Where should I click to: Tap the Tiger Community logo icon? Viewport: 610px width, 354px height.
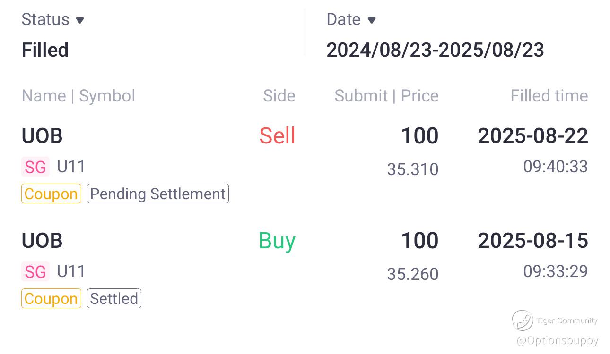[x=522, y=320]
